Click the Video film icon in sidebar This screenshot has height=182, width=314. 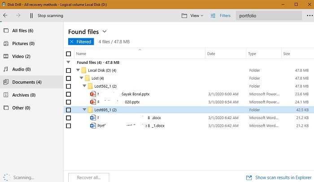[x=6, y=56]
